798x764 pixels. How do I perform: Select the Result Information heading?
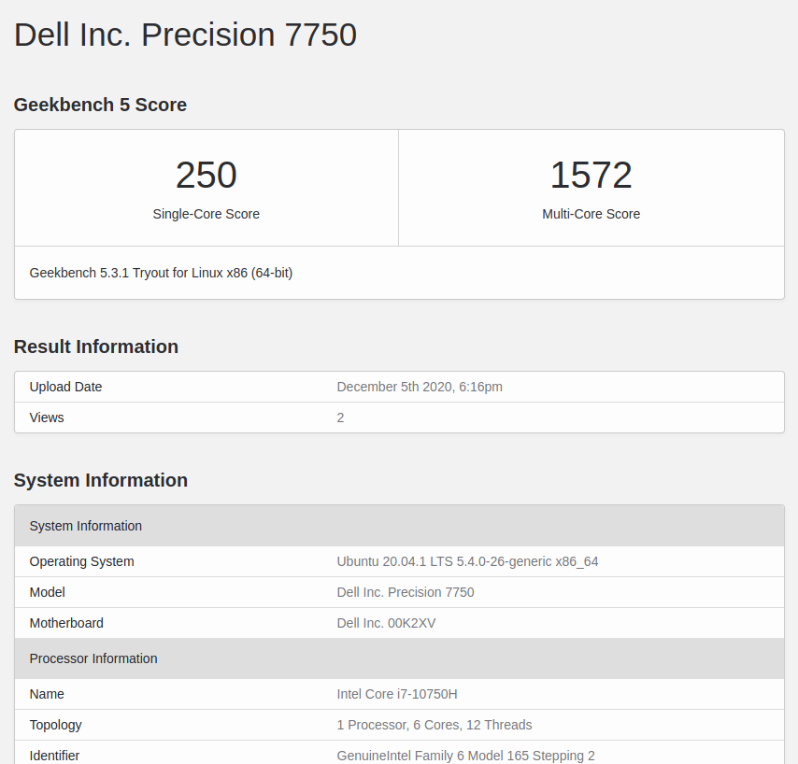[96, 347]
